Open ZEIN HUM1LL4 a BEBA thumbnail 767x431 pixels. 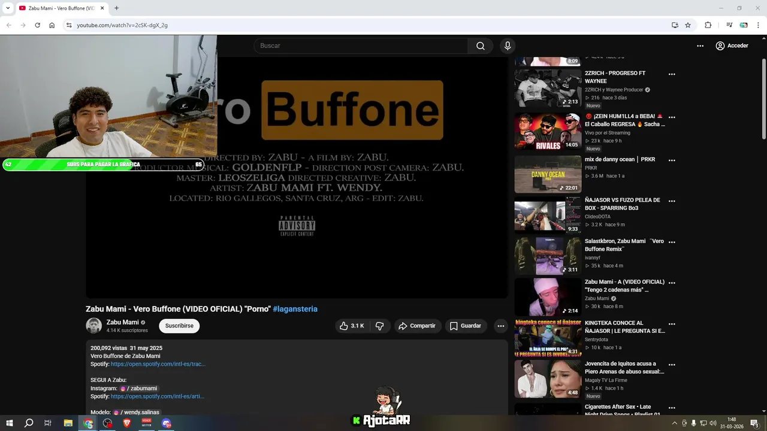pyautogui.click(x=548, y=131)
